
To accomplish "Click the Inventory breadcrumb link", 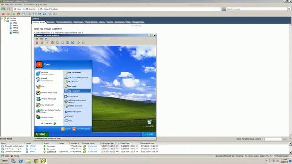I will click(32, 9).
